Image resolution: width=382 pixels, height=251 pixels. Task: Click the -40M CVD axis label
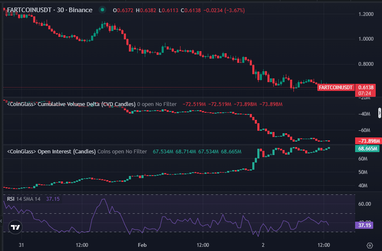(x=364, y=114)
